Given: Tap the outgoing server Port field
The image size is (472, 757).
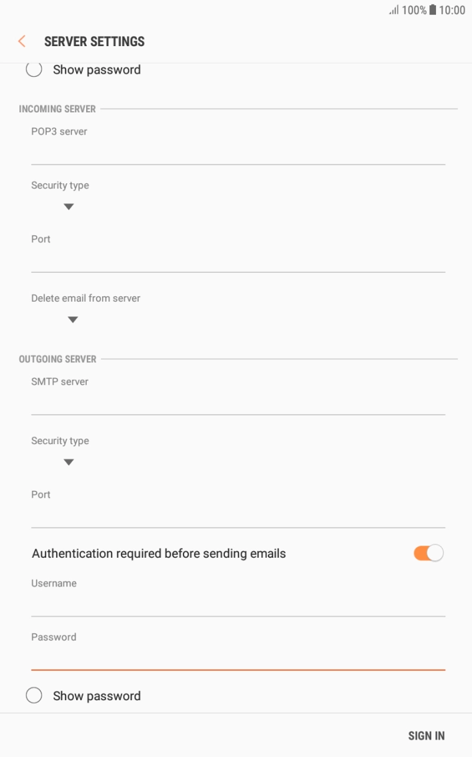Looking at the screenshot, I should [238, 516].
